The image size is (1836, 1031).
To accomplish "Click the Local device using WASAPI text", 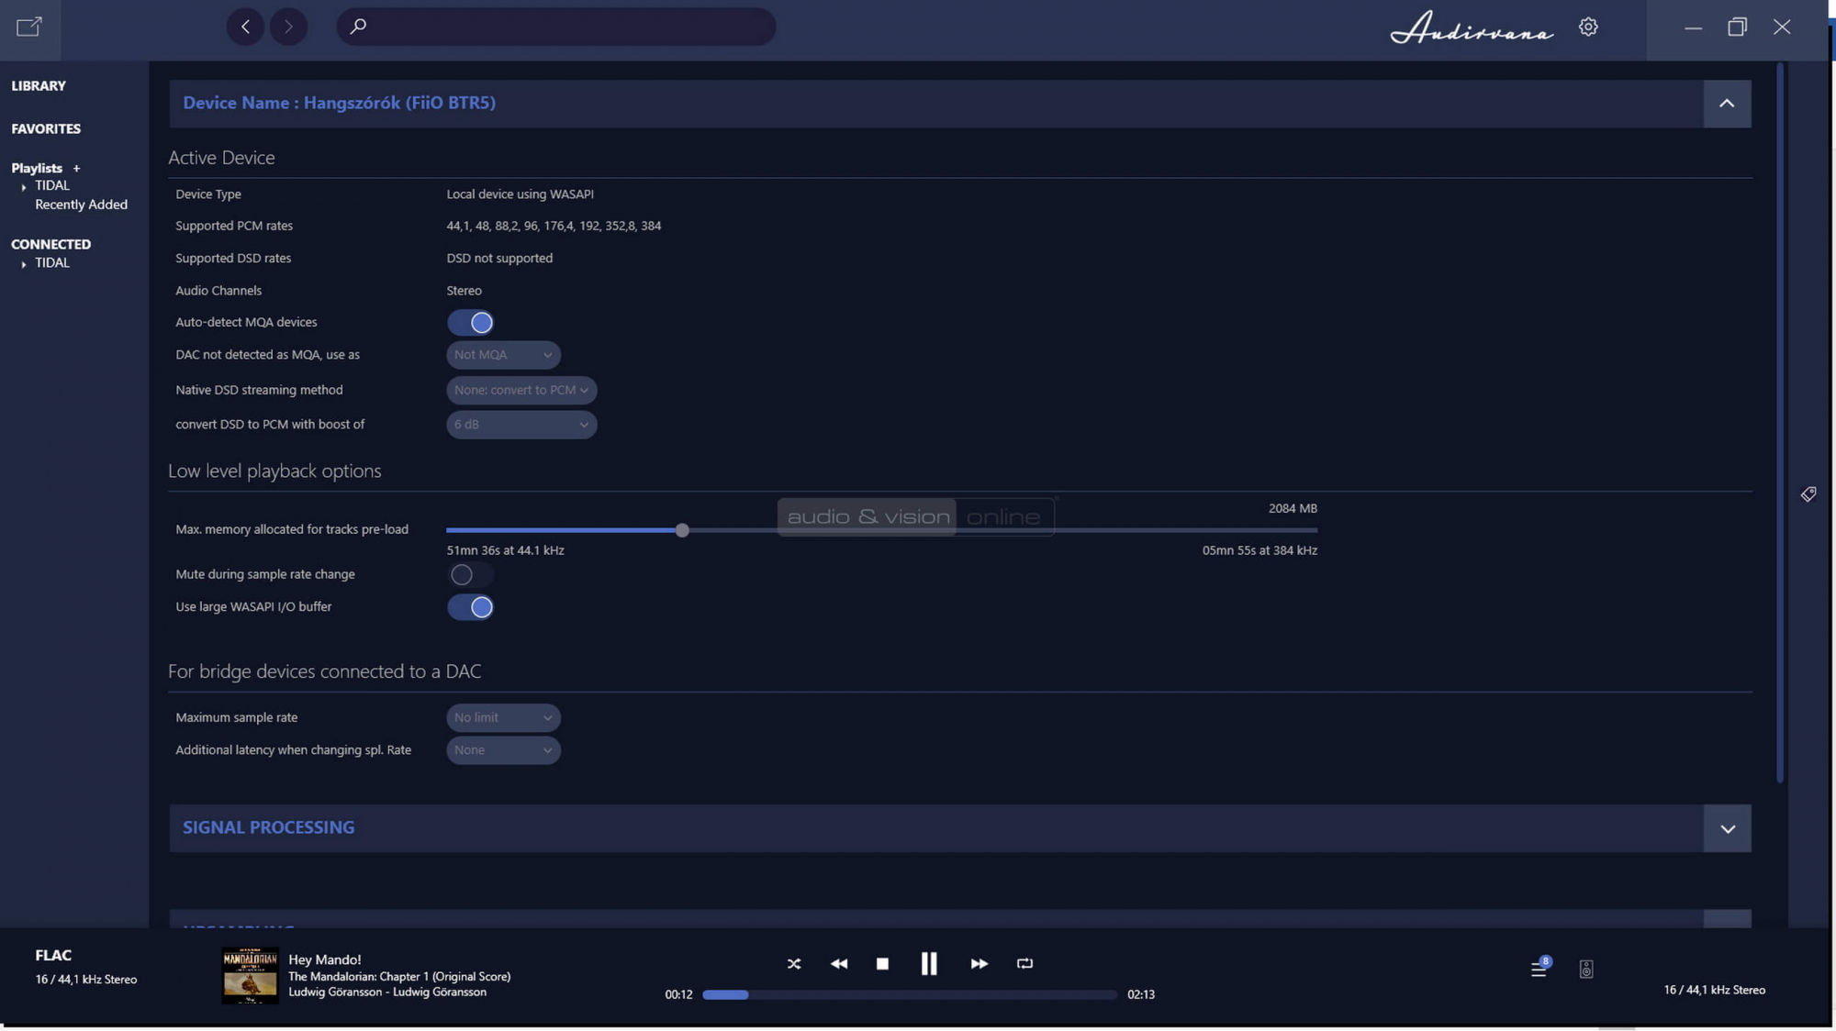I will pyautogui.click(x=520, y=194).
